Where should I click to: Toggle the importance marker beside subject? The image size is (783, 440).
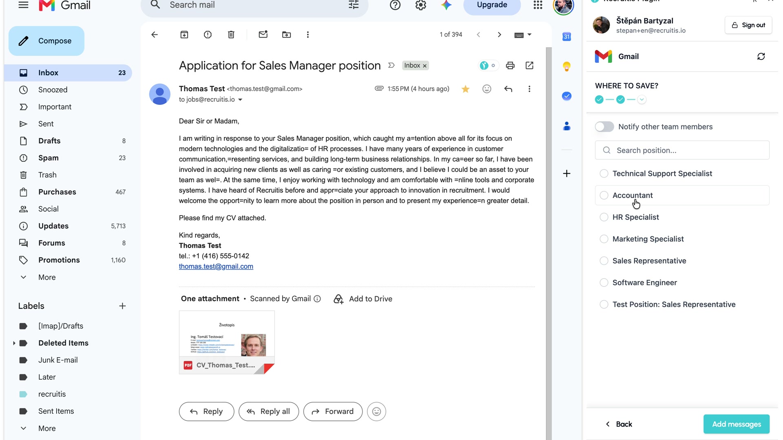(391, 66)
